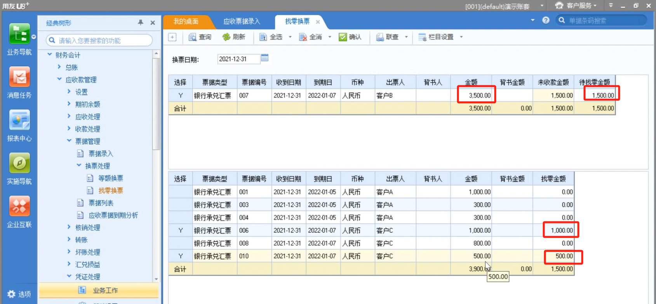Open the 消息任务 message icon
The width and height of the screenshot is (656, 304).
coord(19,77)
